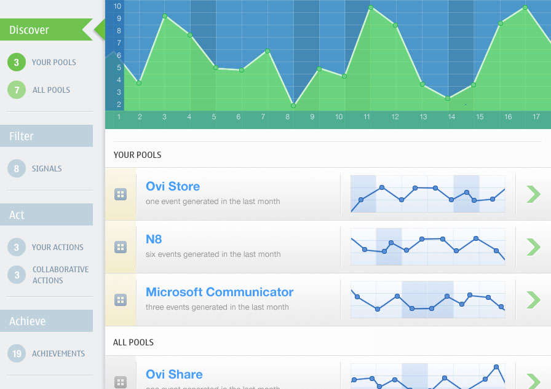Click the 7 badge for All Pools

click(17, 90)
